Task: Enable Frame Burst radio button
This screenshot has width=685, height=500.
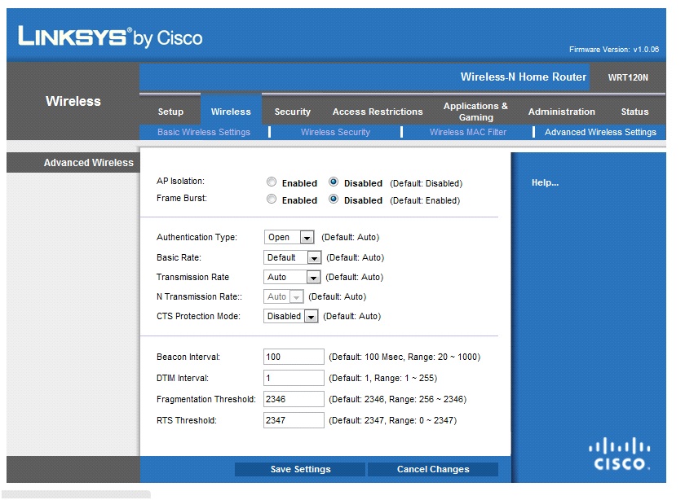Action: [272, 200]
